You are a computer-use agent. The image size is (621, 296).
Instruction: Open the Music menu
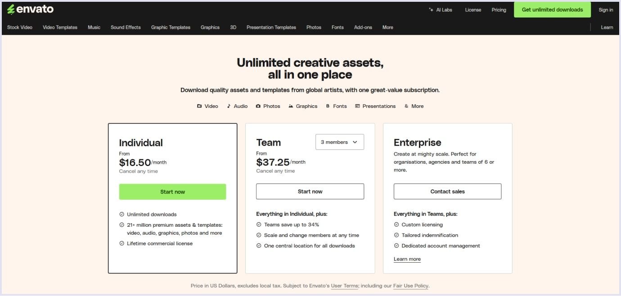(94, 27)
